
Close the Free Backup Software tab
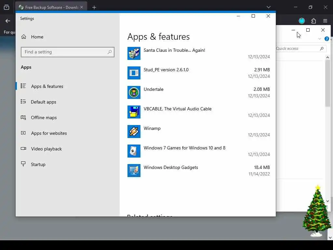coord(82,7)
